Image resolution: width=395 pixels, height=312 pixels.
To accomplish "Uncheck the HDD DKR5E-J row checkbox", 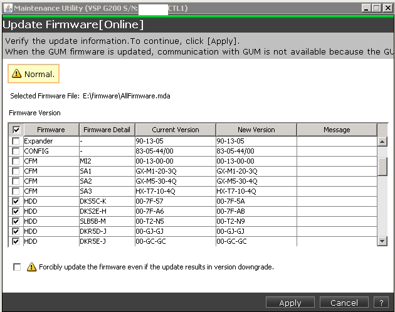I will 16,241.
